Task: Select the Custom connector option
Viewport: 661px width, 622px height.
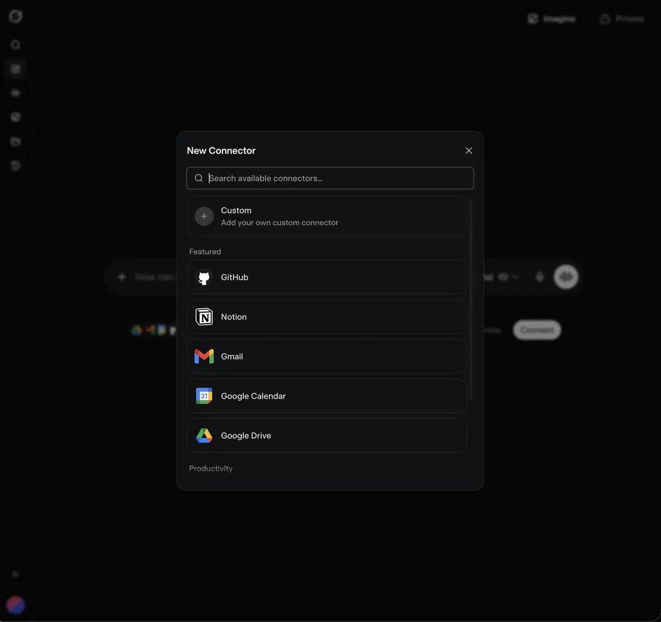Action: tap(327, 216)
